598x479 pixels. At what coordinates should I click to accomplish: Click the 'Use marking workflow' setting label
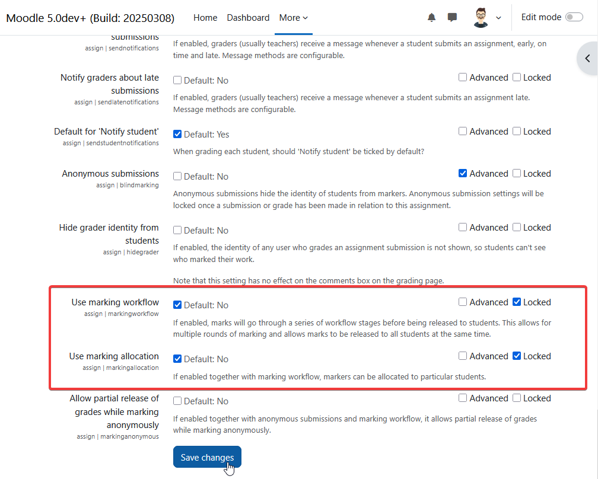[115, 302]
